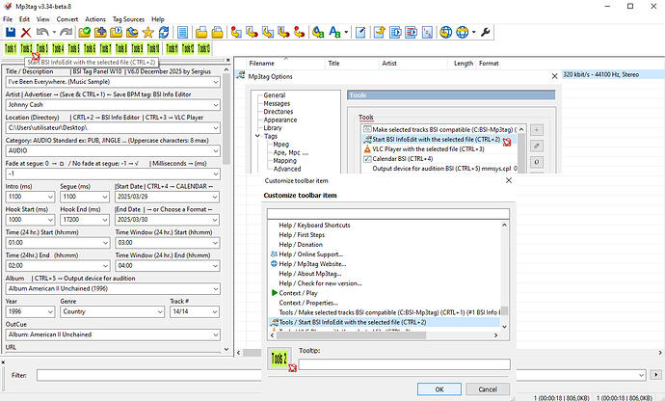The width and height of the screenshot is (665, 401).
Task: Open Actions with the blue Aa icon
Action: (334, 32)
